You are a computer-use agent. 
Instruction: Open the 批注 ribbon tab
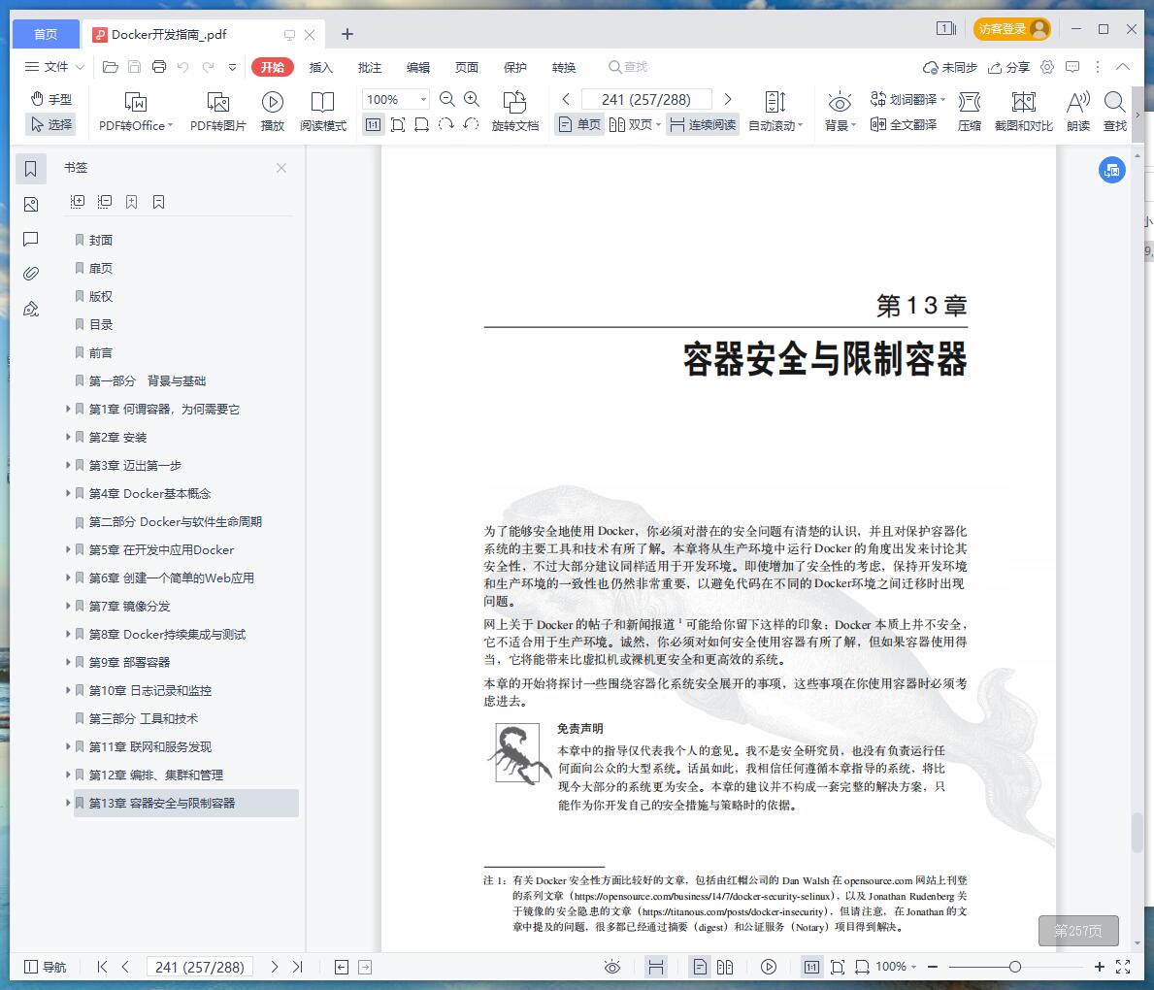[370, 67]
